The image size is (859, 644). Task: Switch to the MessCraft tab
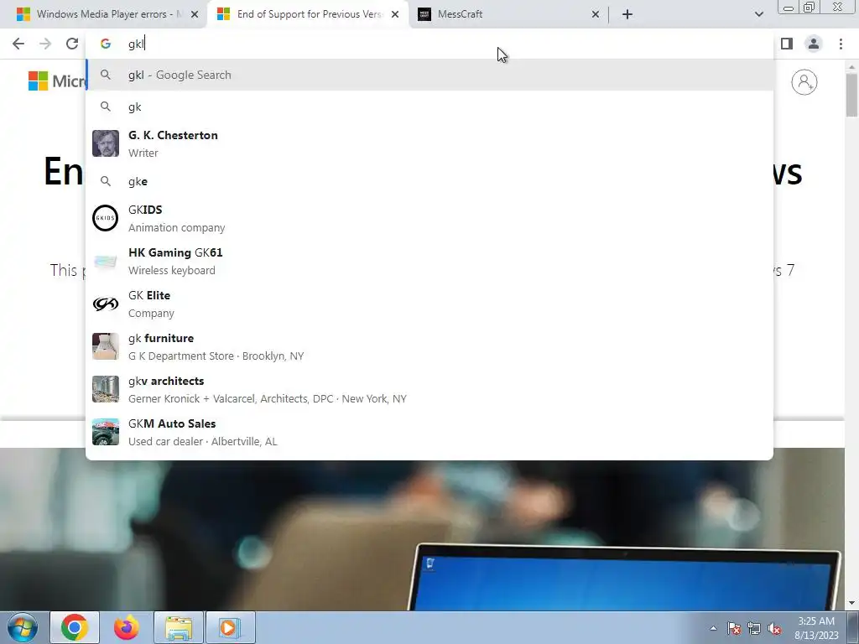[x=508, y=14]
